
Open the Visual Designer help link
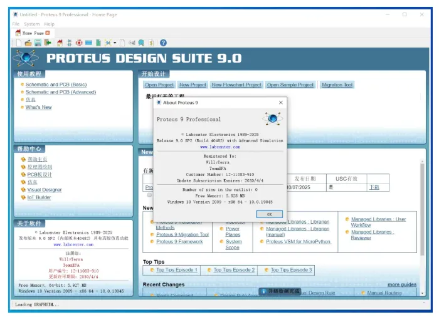coord(45,190)
